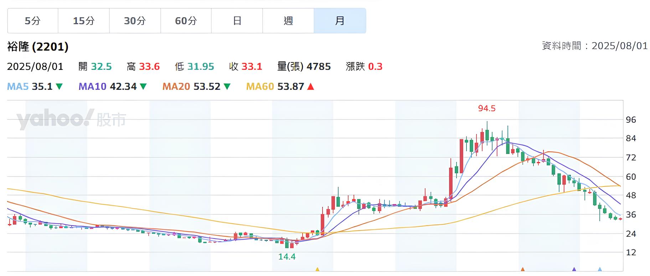Image resolution: width=650 pixels, height=276 pixels.
Task: Select the weekly 週 tab
Action: 288,21
